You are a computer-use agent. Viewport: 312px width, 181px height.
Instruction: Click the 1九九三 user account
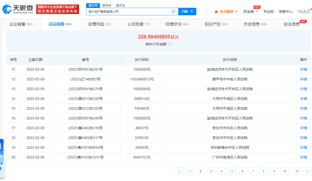click(304, 12)
